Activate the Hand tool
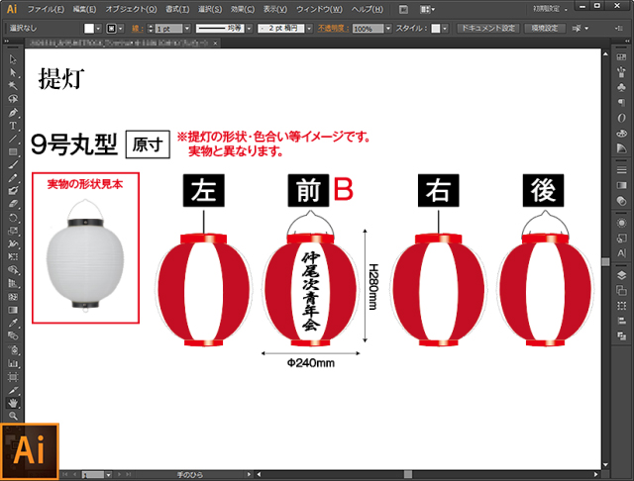634x481 pixels. tap(13, 403)
